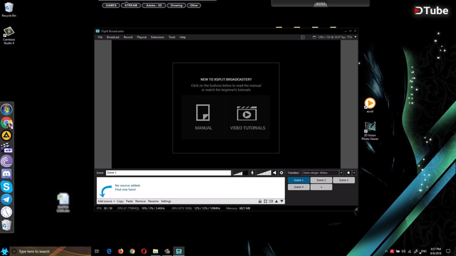Expand the Transition dropdown list

pos(341,173)
